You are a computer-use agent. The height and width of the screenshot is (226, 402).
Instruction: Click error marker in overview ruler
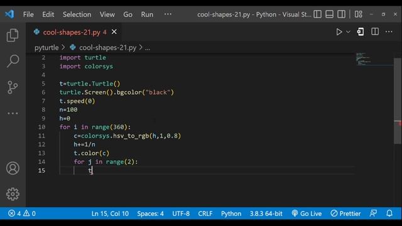coord(399,124)
